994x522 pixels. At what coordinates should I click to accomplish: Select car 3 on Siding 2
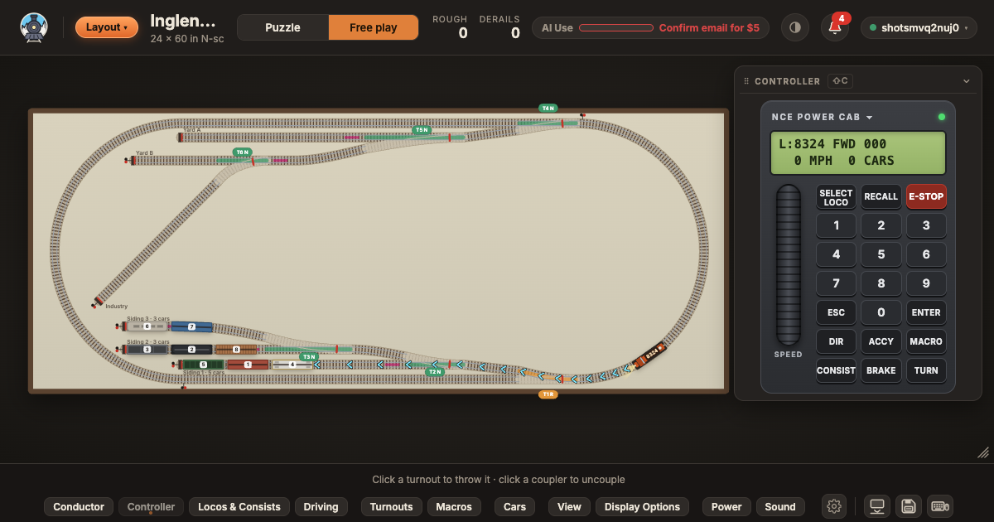coord(147,350)
